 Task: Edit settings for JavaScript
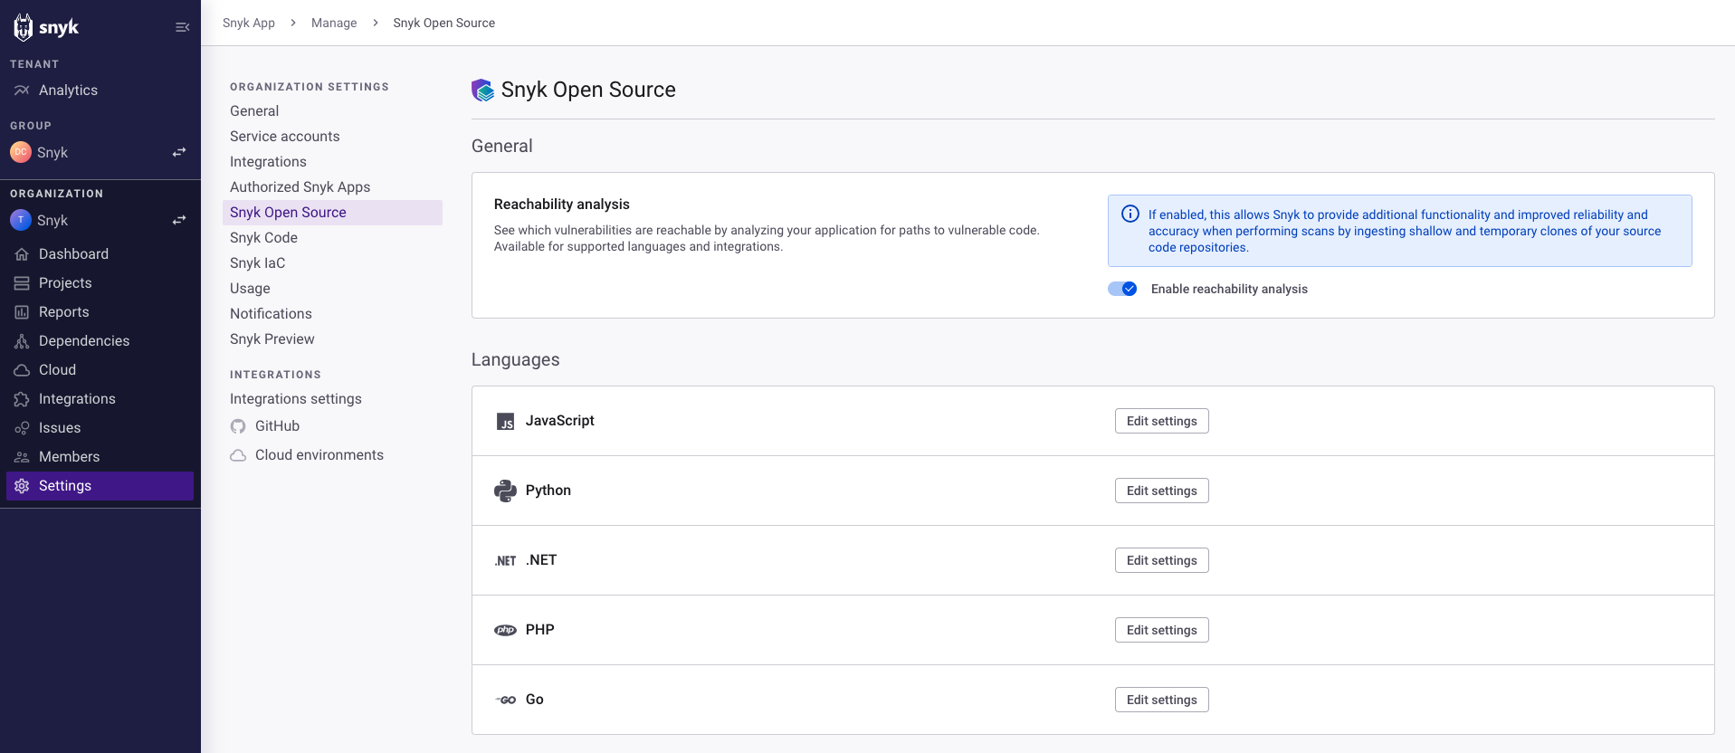1162,421
